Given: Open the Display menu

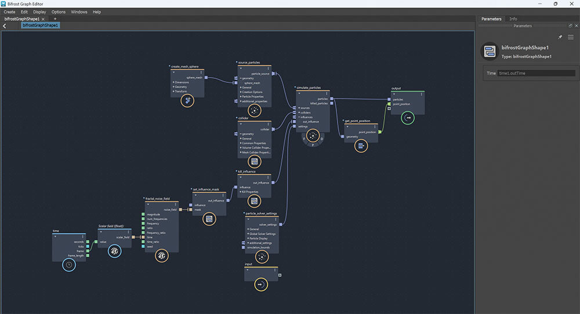Looking at the screenshot, I should pos(39,12).
